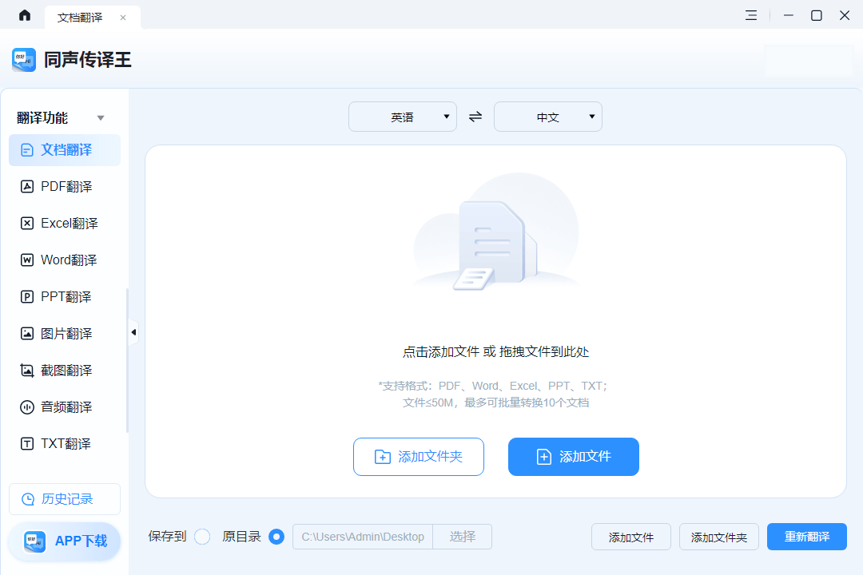This screenshot has width=863, height=575.
Task: Open the hamburger menu in title bar
Action: pos(751,15)
